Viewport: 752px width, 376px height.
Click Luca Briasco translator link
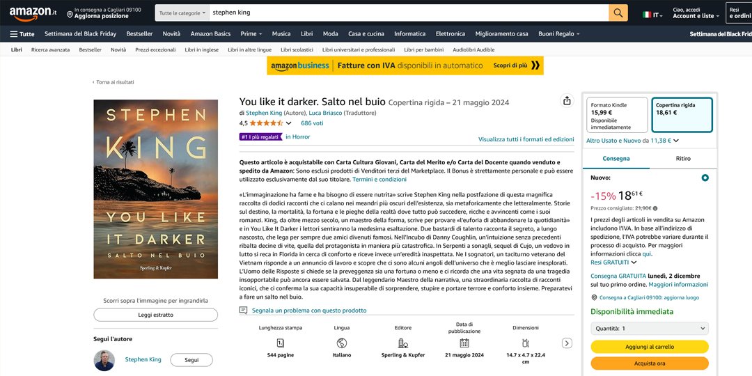coord(326,113)
